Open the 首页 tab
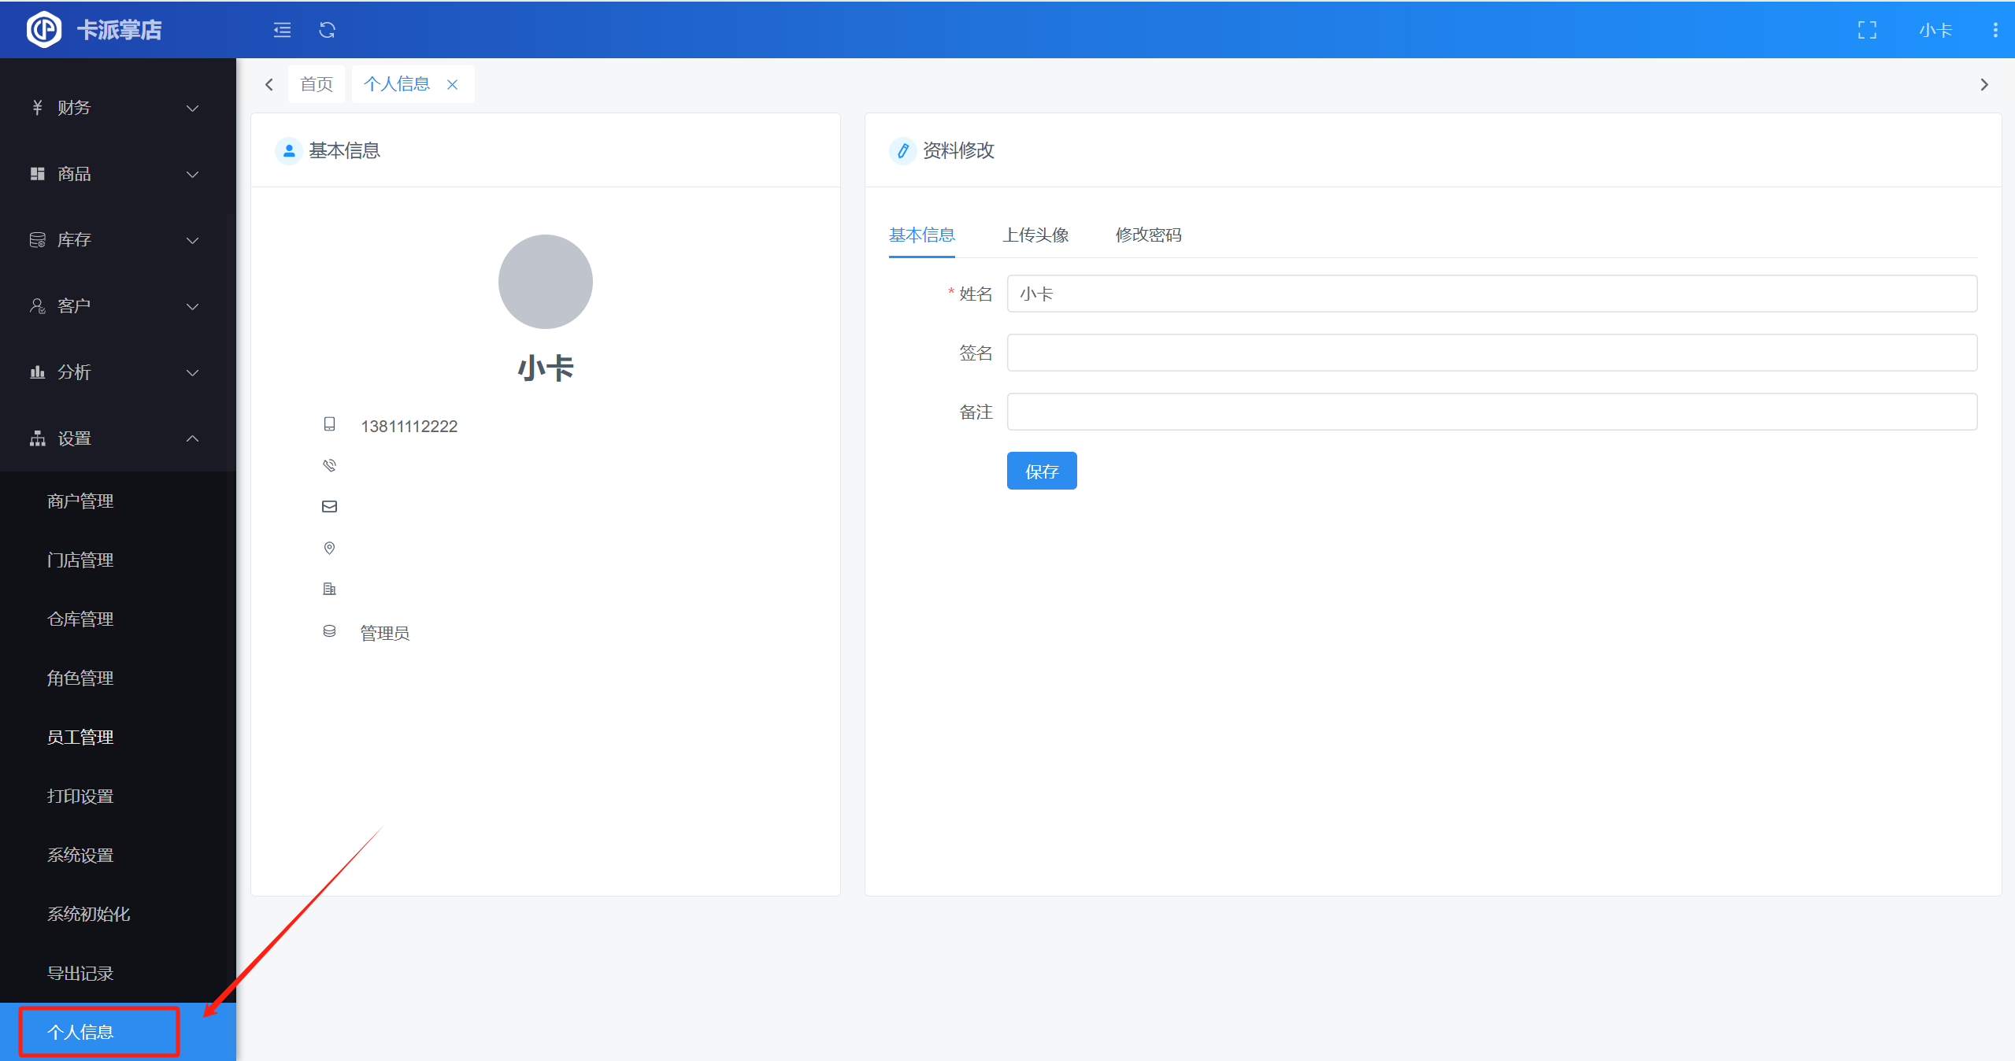Image resolution: width=2015 pixels, height=1061 pixels. [x=317, y=84]
